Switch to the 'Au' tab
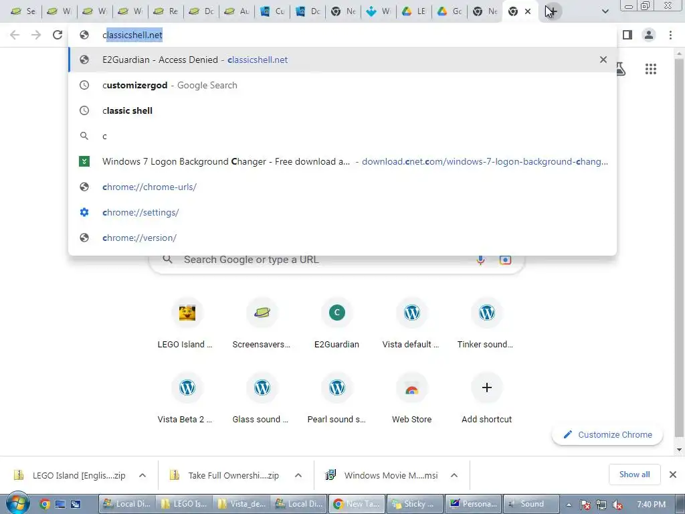The width and height of the screenshot is (685, 514). pos(237,11)
